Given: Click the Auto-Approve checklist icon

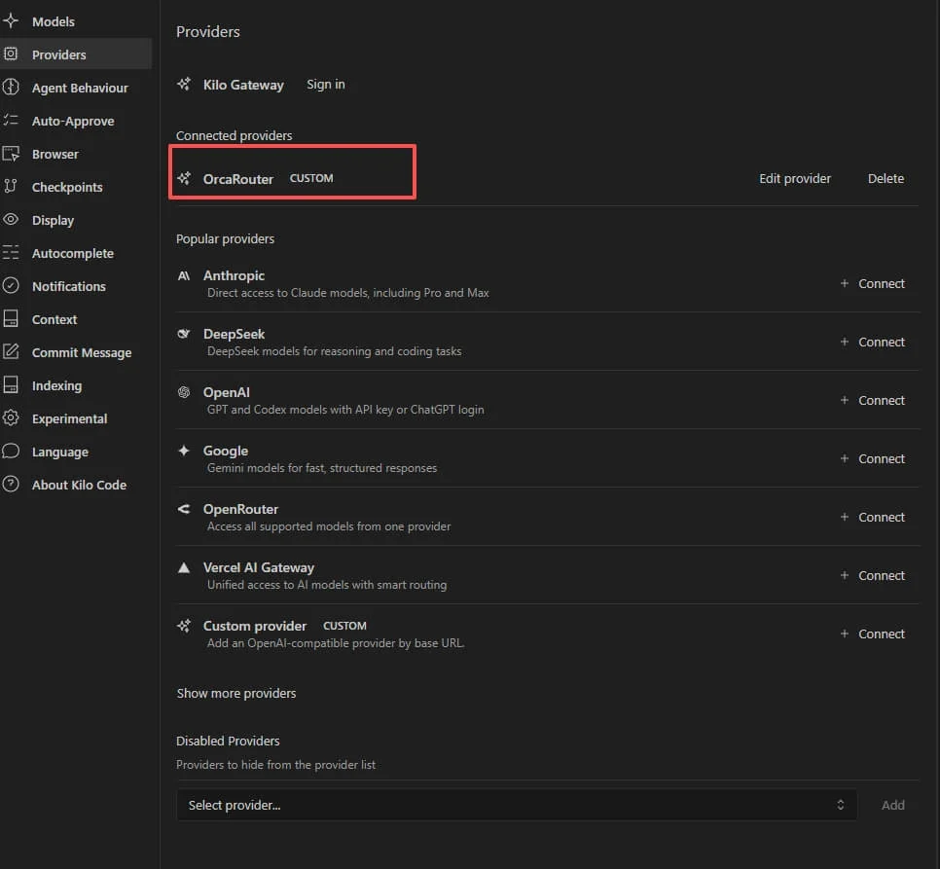Looking at the screenshot, I should click(x=11, y=121).
